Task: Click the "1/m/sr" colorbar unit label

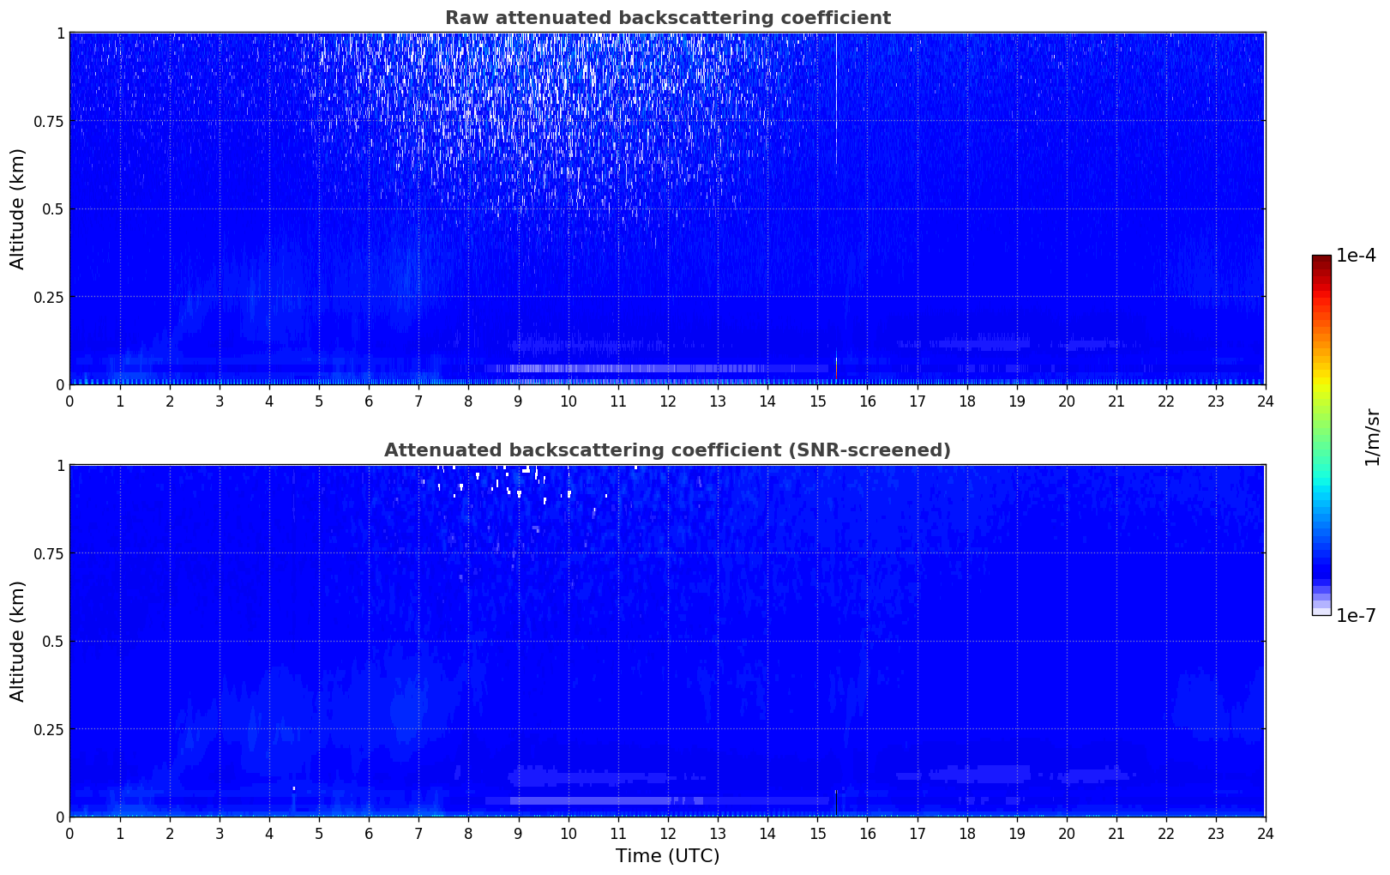Action: (1372, 436)
